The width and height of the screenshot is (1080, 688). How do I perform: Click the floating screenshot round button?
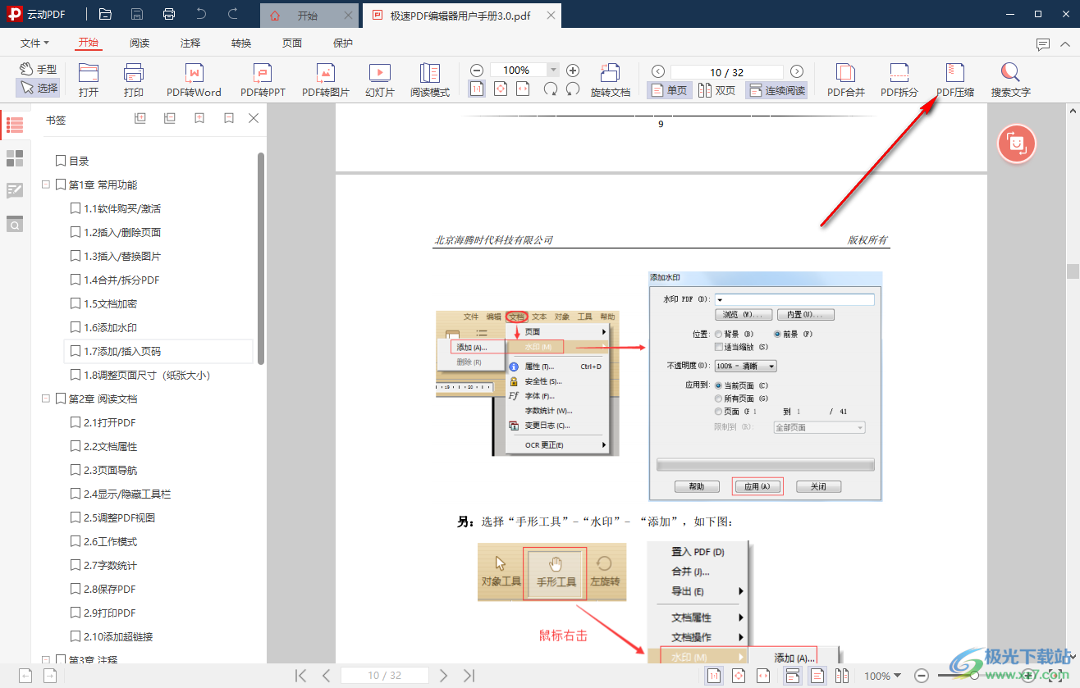point(1017,144)
